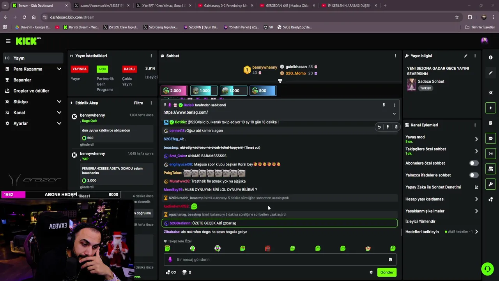The image size is (499, 281).
Task: Open Filtre in Etkinlik Akışı
Action: [138, 103]
